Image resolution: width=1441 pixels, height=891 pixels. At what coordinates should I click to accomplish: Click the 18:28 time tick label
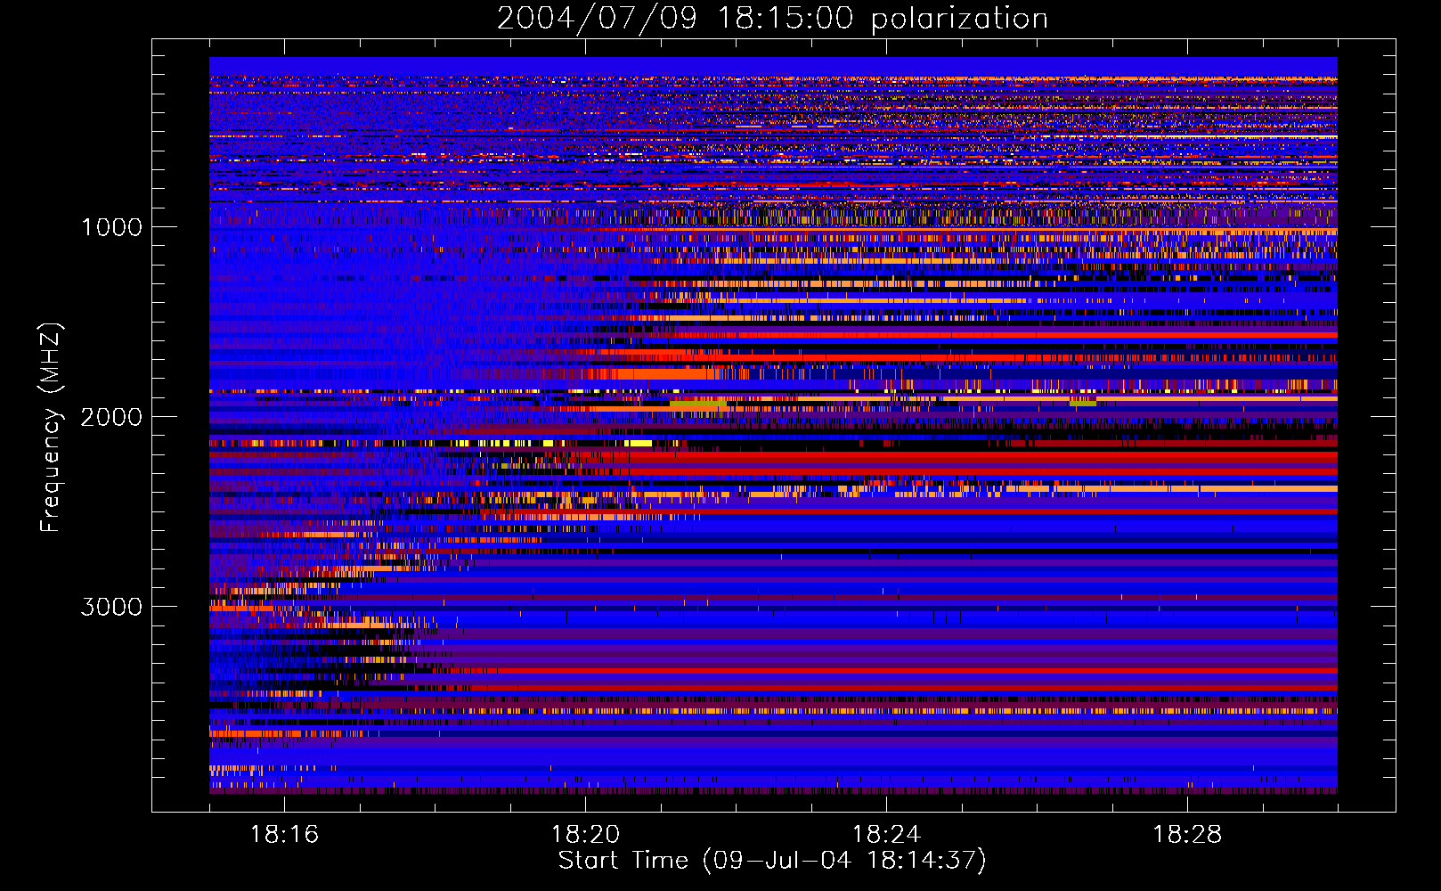pyautogui.click(x=1187, y=835)
